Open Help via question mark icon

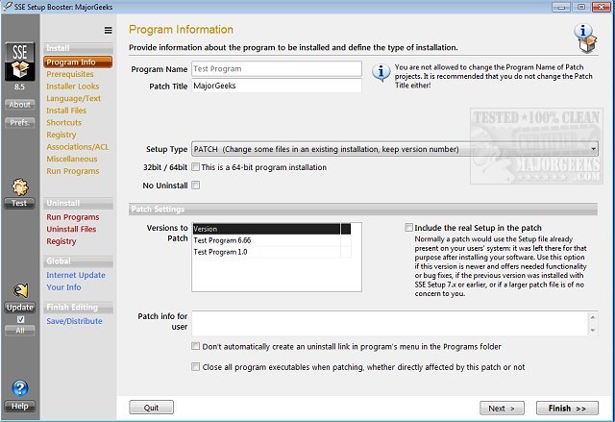[x=20, y=388]
